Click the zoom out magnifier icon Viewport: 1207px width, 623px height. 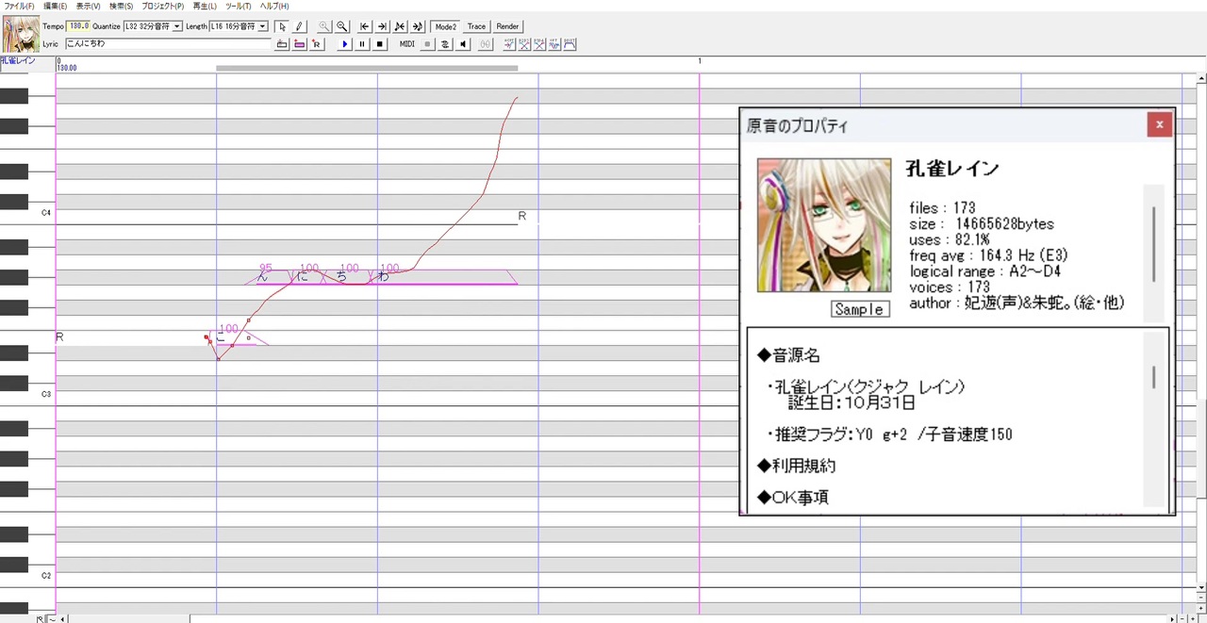342,26
